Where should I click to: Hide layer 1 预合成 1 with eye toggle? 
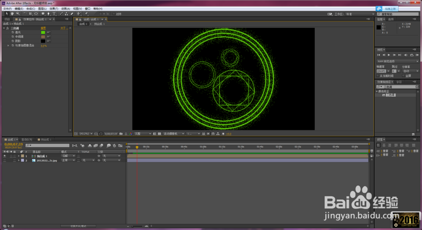pyautogui.click(x=5, y=156)
